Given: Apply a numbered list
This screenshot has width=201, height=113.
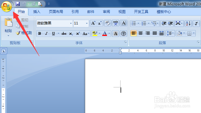Looking at the screenshot, I should point(144,24).
